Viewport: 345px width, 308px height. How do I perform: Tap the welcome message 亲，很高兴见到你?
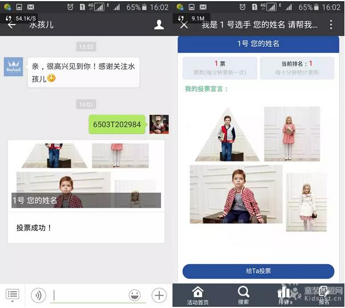[x=83, y=72]
